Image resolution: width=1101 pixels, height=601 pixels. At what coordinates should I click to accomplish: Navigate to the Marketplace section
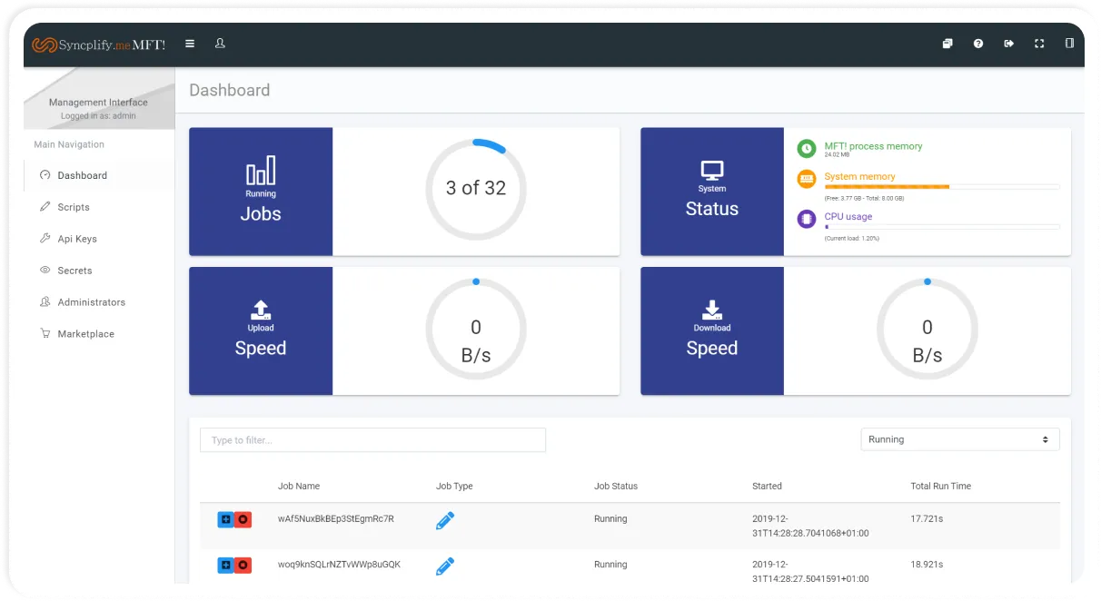[88, 333]
